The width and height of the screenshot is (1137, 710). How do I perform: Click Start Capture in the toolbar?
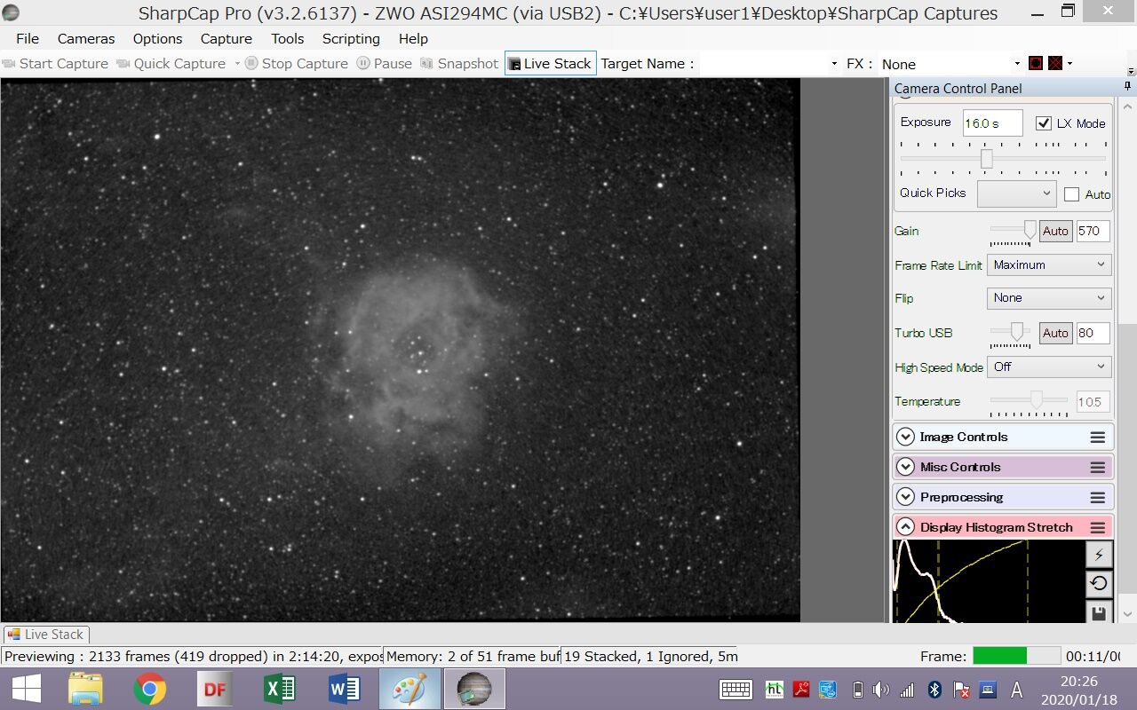[x=55, y=64]
